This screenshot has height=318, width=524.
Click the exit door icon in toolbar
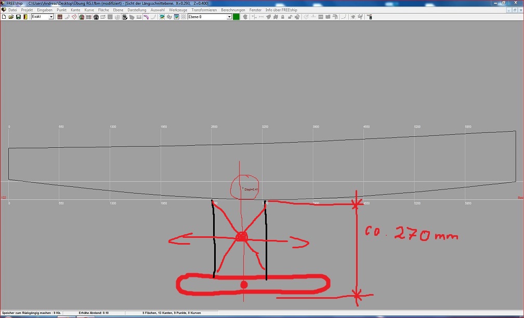coord(25,17)
